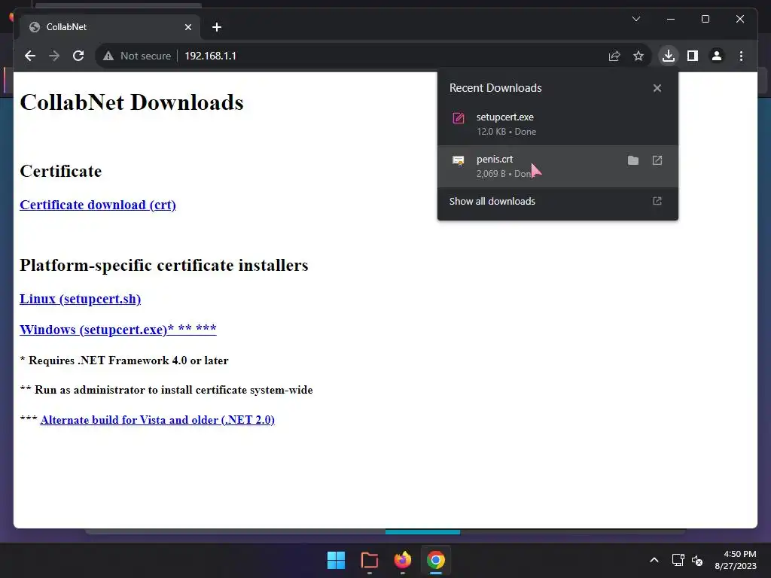The width and height of the screenshot is (771, 578).
Task: Reload the current page
Action: 78,56
